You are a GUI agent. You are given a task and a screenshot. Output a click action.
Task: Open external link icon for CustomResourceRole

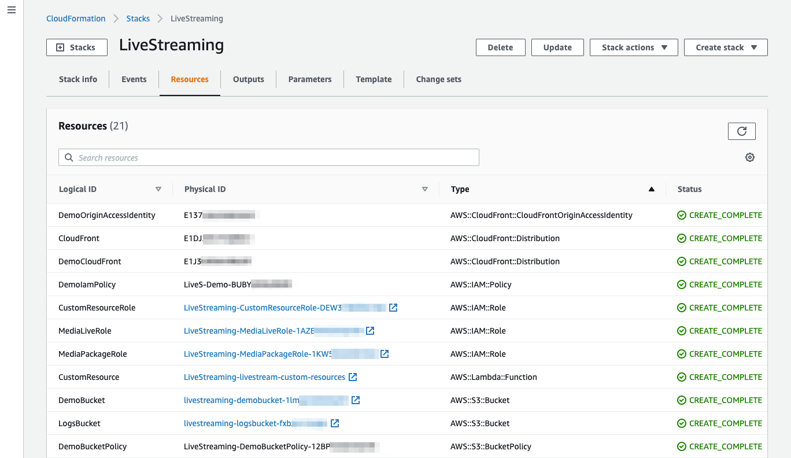click(x=393, y=308)
